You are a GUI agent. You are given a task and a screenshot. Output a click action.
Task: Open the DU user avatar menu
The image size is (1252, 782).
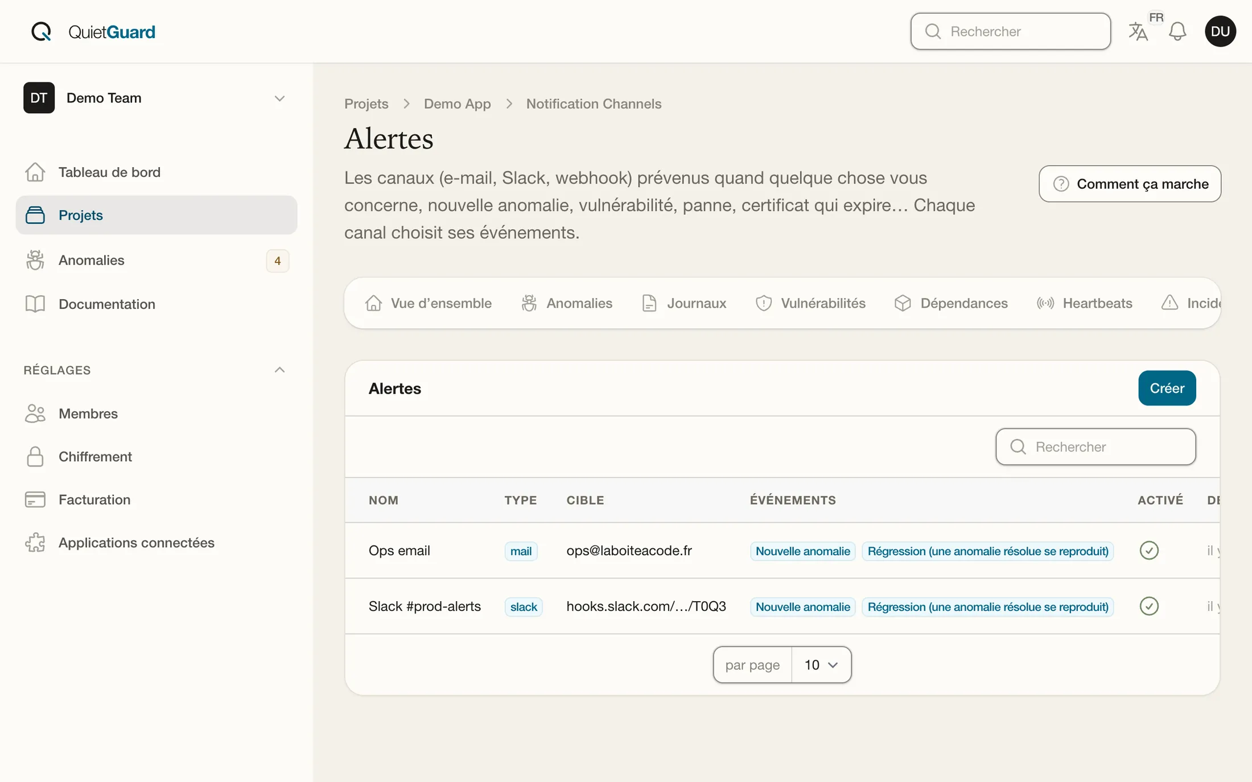(1220, 31)
